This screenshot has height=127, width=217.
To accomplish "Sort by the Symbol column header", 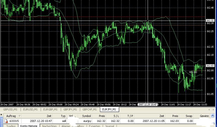I will point(86,116).
